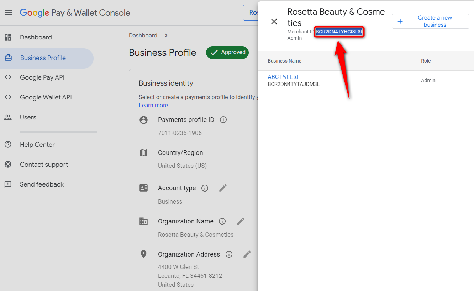Viewport: 474px width, 291px height.
Task: Click info icon next to Payments profile ID
Action: (x=223, y=120)
